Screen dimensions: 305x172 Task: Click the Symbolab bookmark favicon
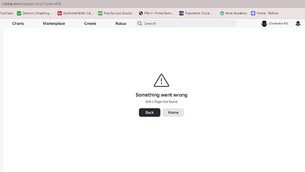pos(60,13)
